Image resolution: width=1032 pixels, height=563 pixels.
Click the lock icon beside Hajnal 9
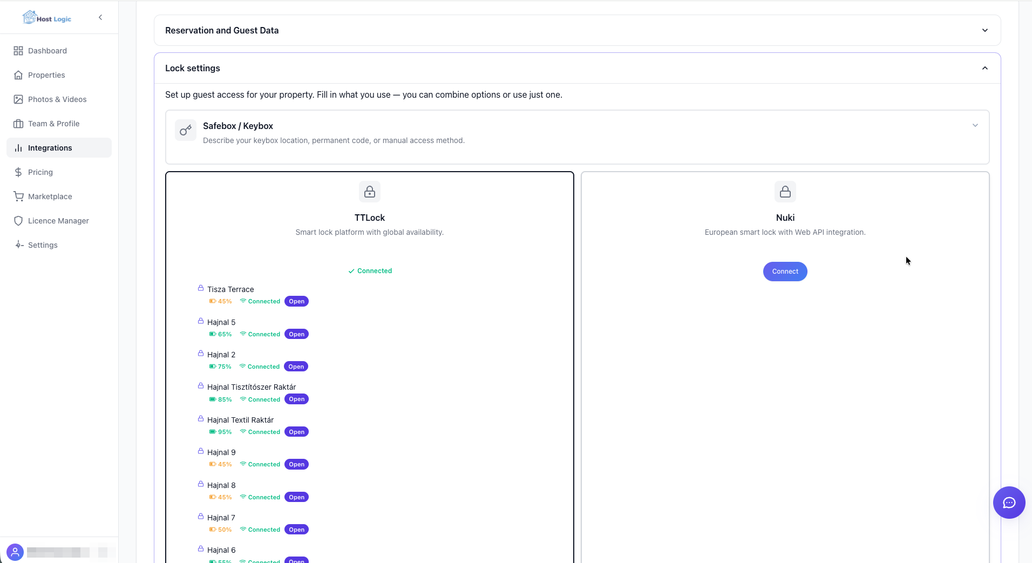pos(201,451)
